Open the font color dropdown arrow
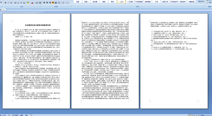212x116 pixels. 34,3
